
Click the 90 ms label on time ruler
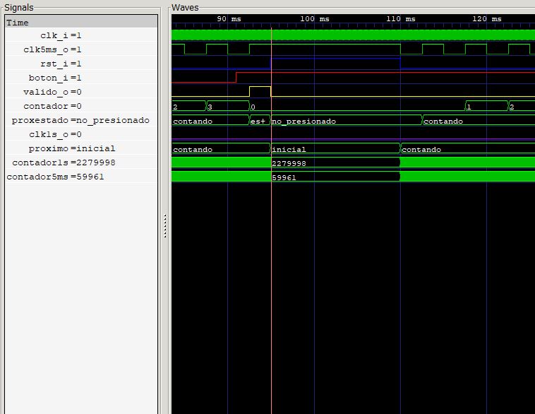coord(228,19)
